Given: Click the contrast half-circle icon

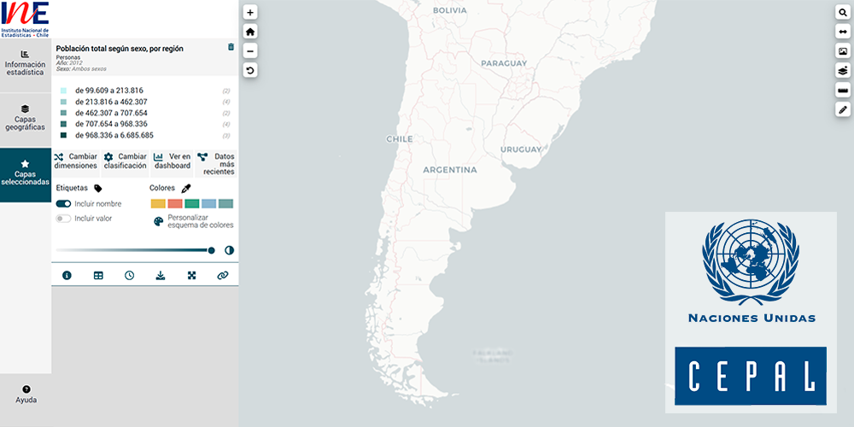Looking at the screenshot, I should 229,250.
